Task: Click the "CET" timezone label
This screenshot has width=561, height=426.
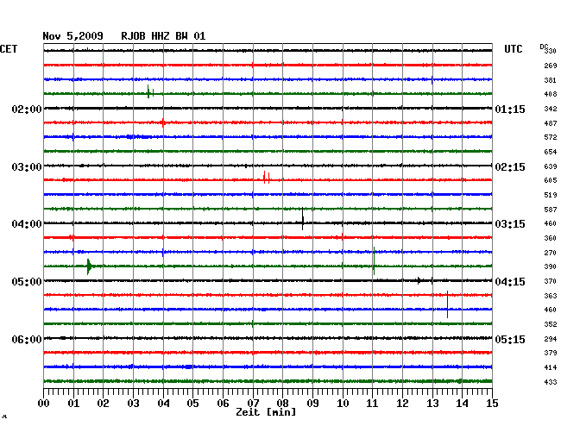Action: [9, 49]
